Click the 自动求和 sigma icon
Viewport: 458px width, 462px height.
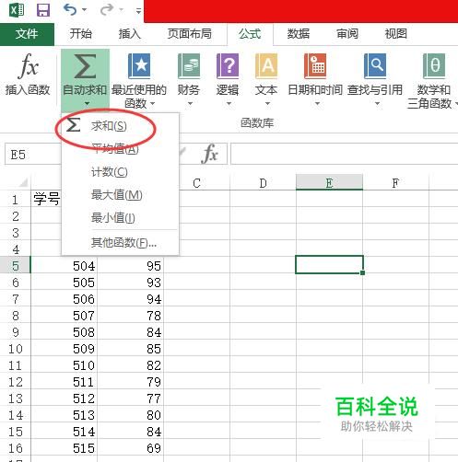(x=85, y=66)
